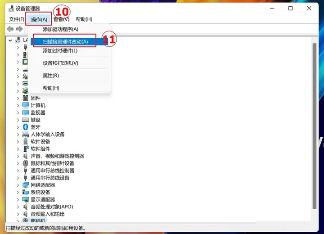Image resolution: width=324 pixels, height=234 pixels.
Task: Select the 声音、视频和游戏控制器 row
Action: [57, 156]
